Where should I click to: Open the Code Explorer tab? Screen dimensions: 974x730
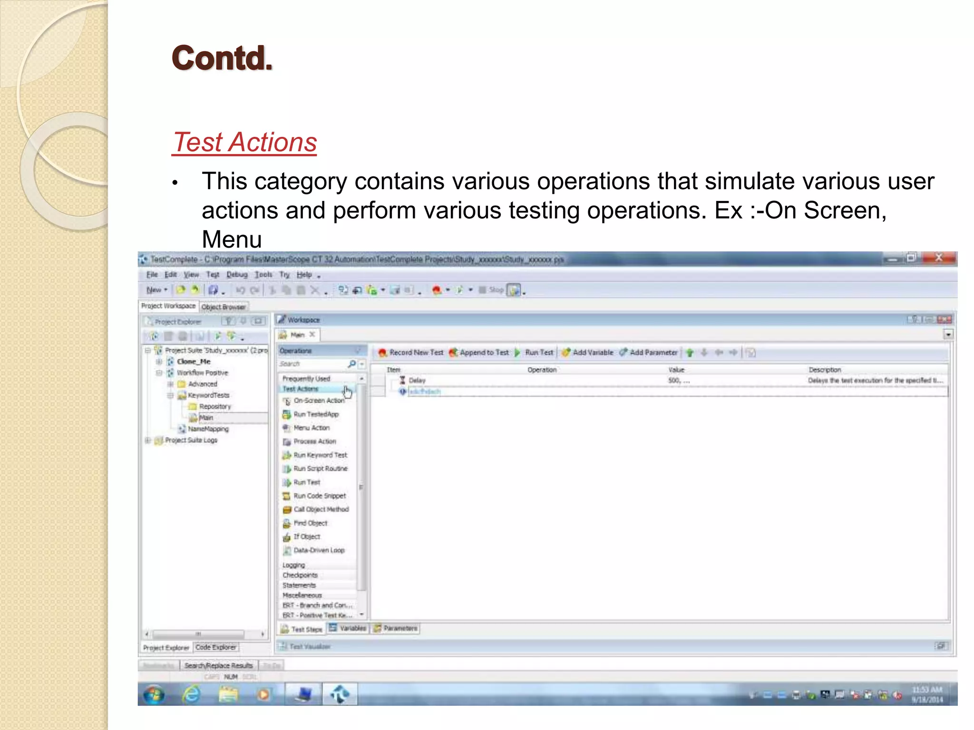point(215,647)
